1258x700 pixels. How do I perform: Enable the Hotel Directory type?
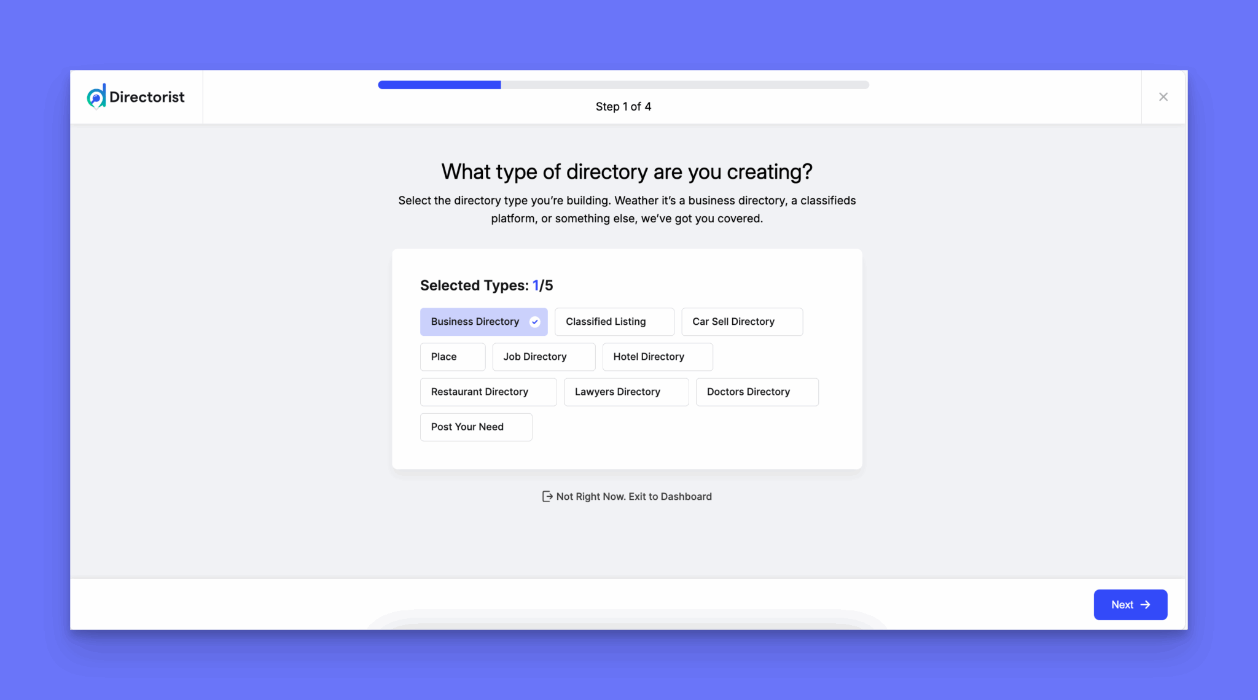coord(657,357)
